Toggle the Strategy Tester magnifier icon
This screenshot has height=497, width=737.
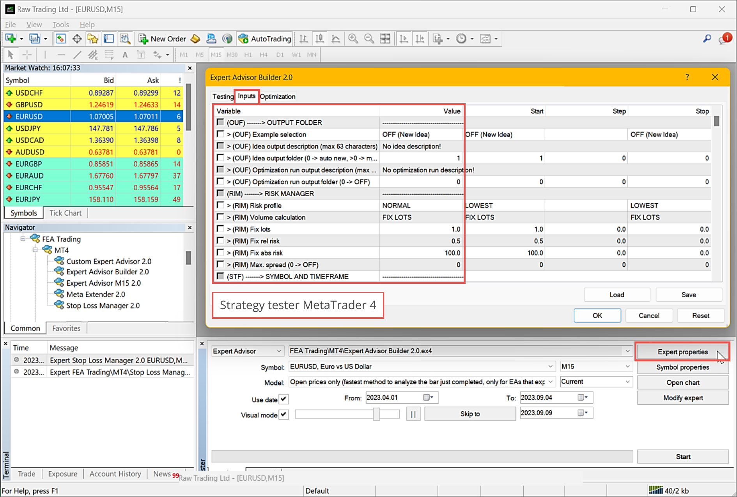tap(125, 39)
